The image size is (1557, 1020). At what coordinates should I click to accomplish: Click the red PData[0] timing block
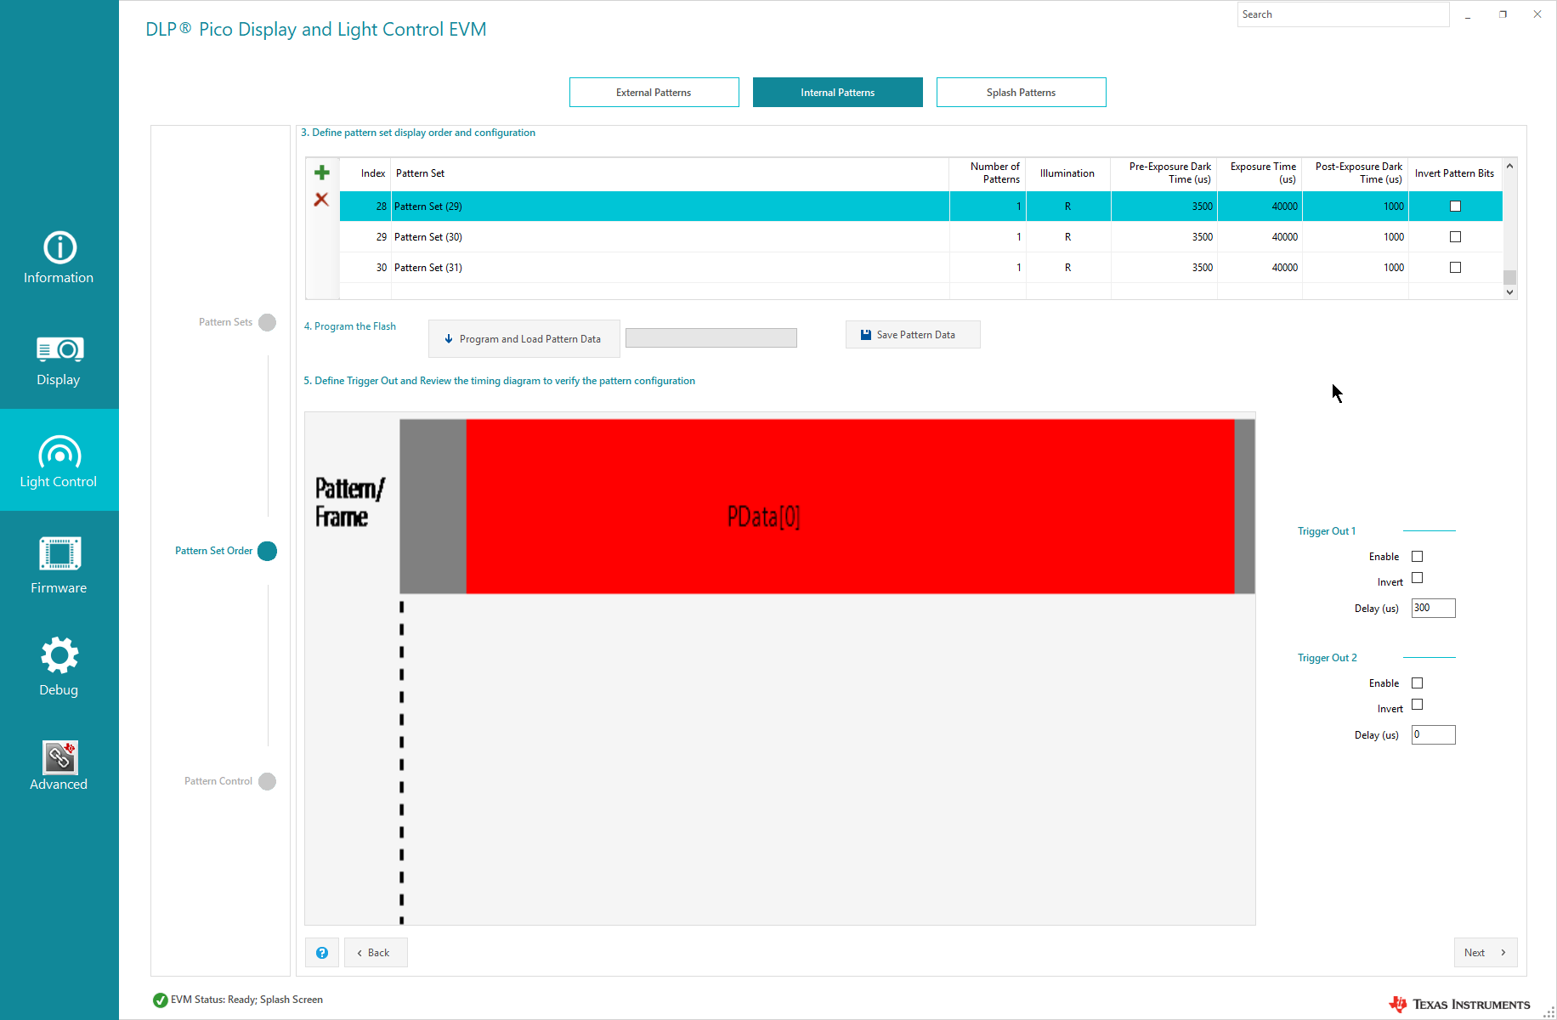pos(850,507)
